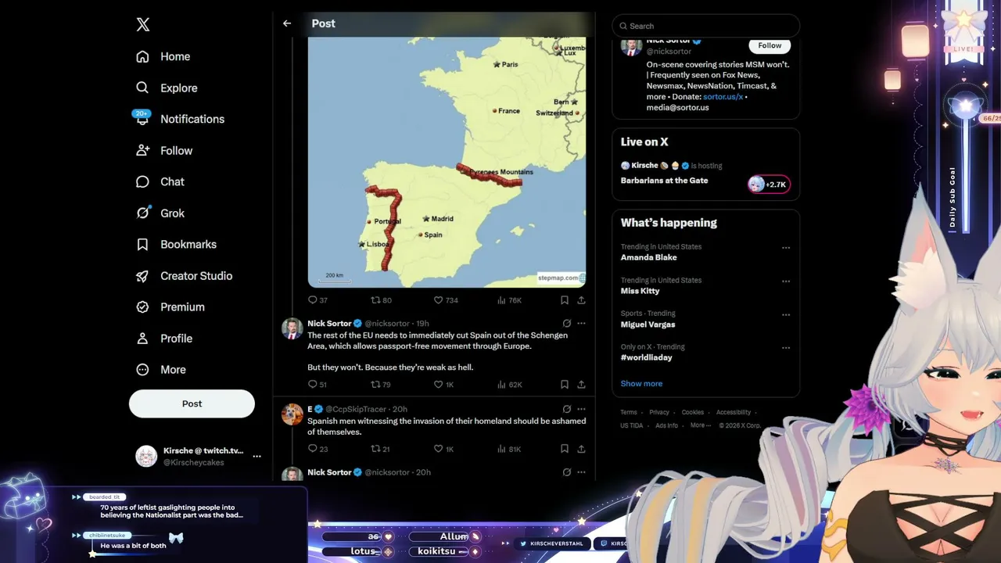Open the Explore page
Viewport: 1001px width, 563px height.
(x=167, y=88)
